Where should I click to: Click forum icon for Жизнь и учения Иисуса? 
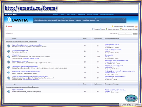tap(9, 51)
